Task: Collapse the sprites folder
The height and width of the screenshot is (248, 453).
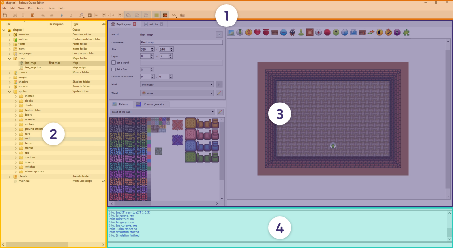Action: [x=9, y=91]
